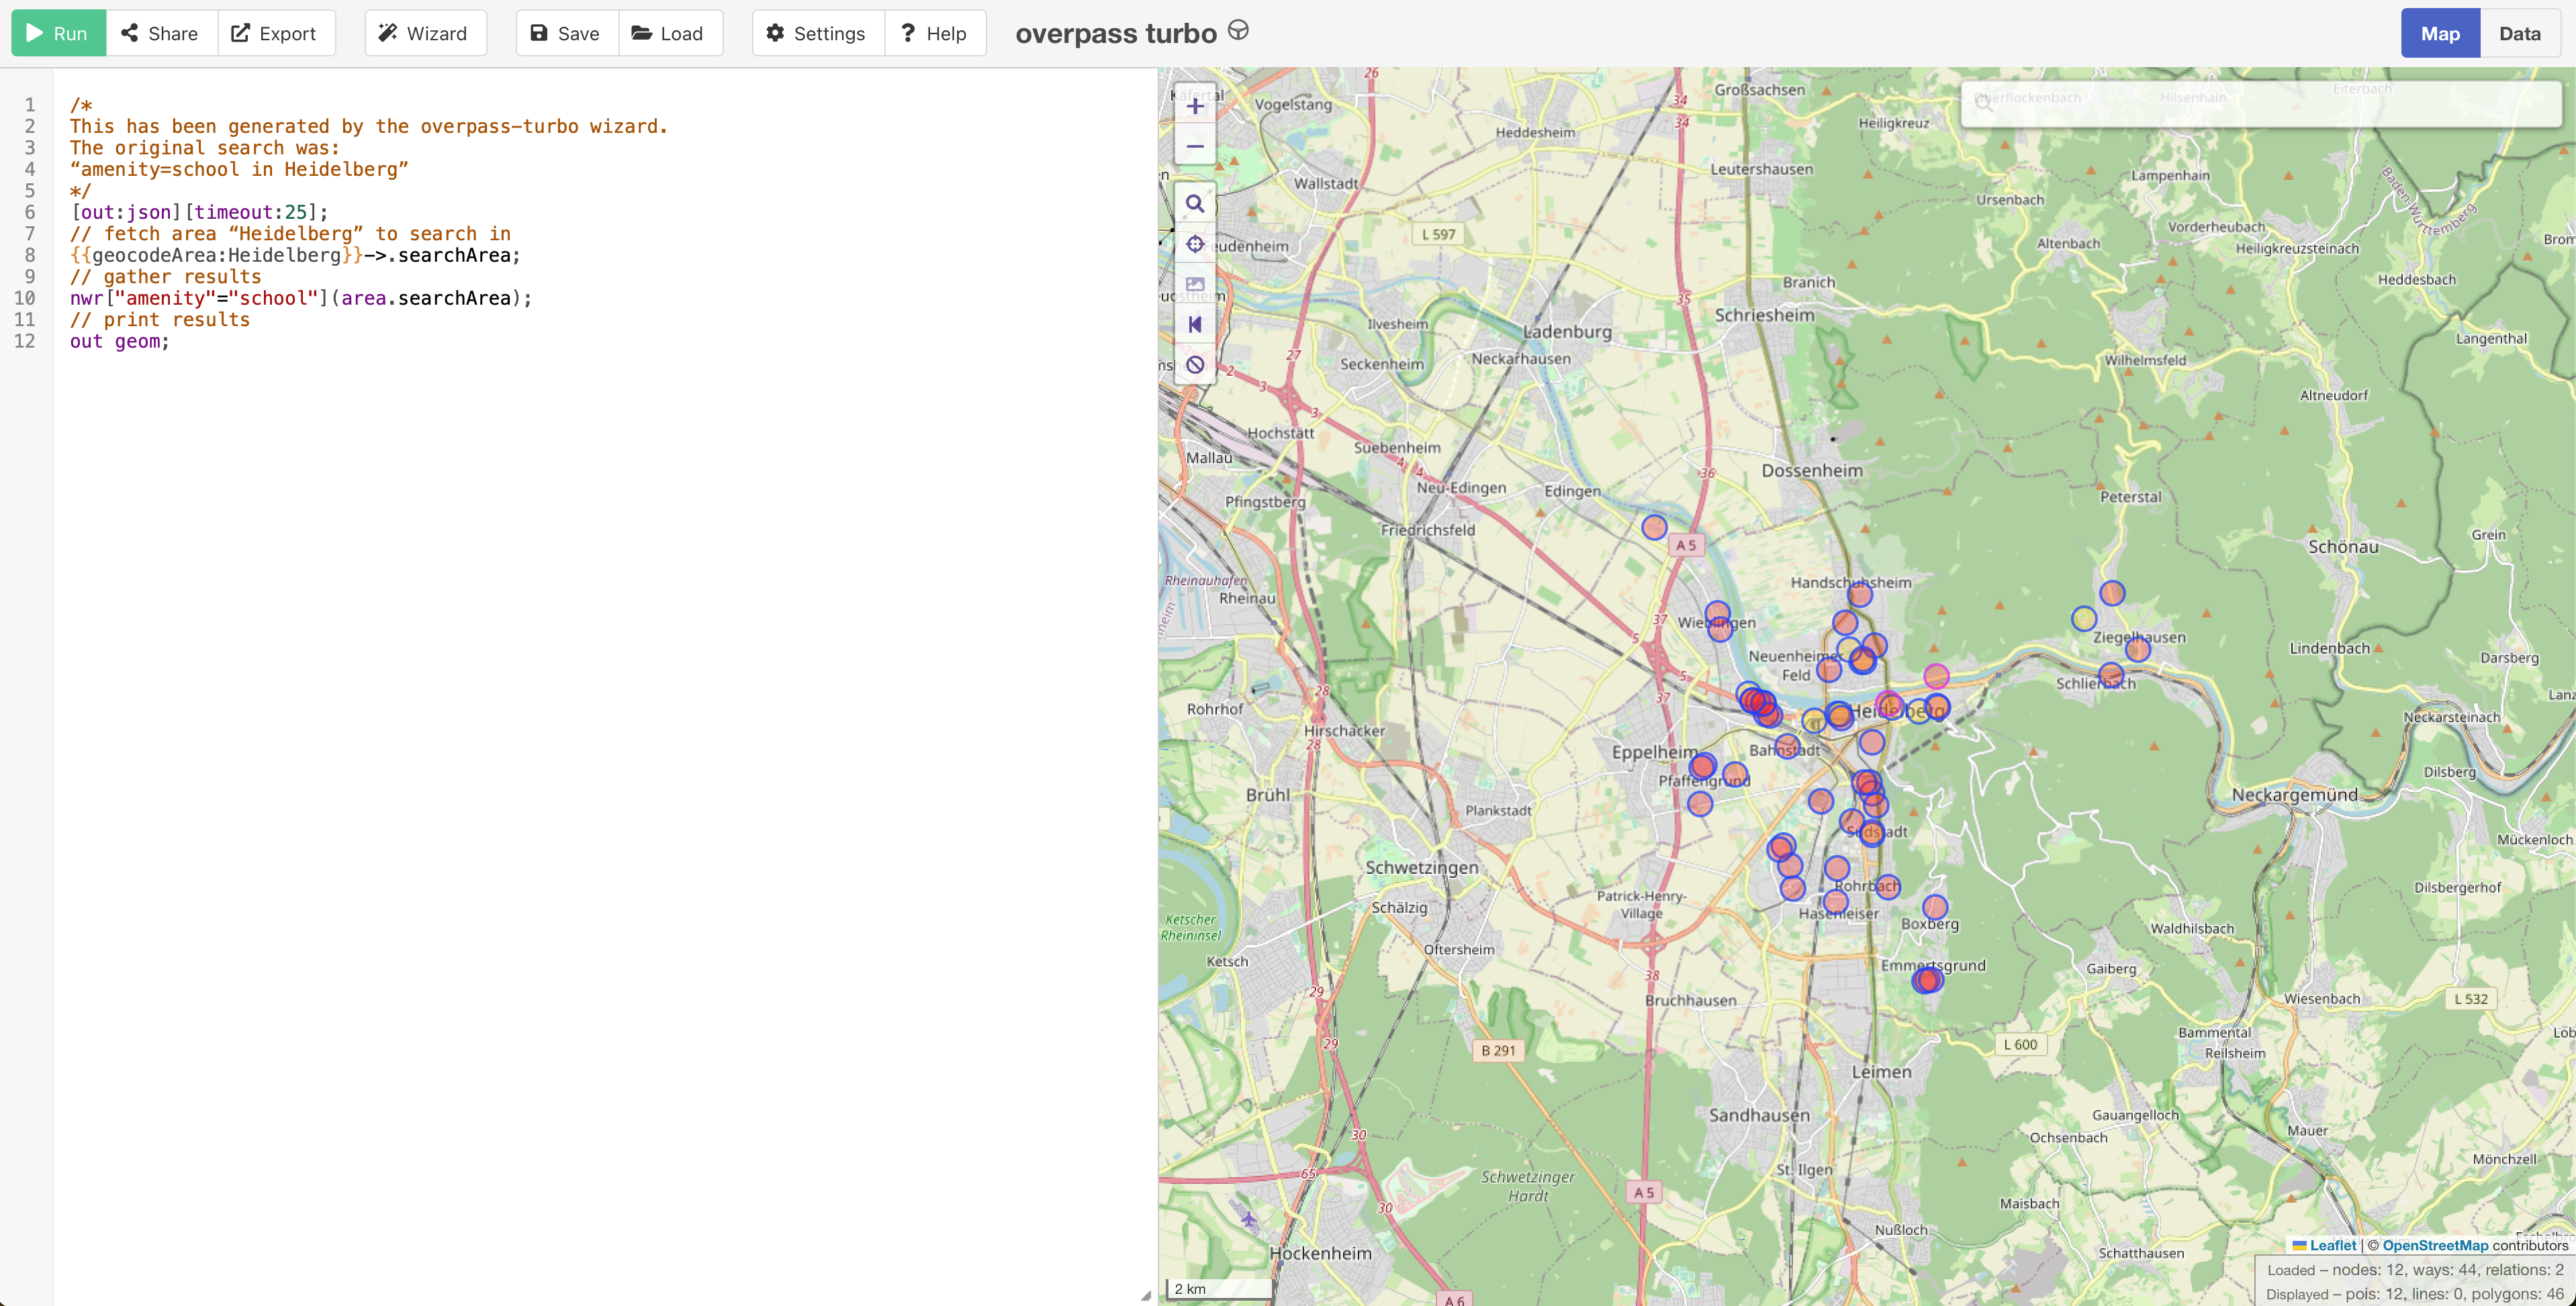Screen dimensions: 2576x1306
Task: Toggle data overlay with the circle-slash icon
Action: tap(1194, 364)
